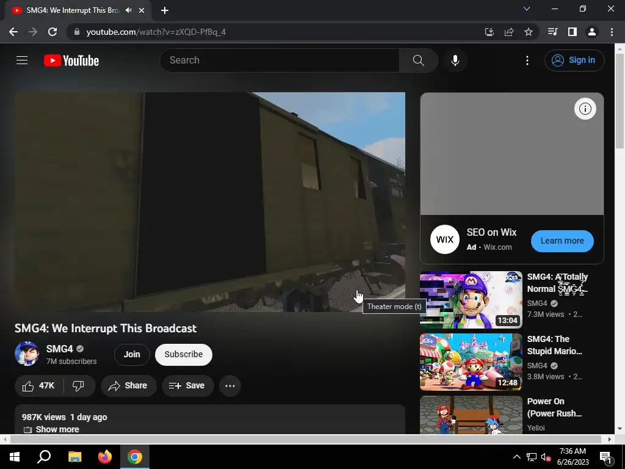
Task: Expand description with Show more
Action: coord(57,429)
